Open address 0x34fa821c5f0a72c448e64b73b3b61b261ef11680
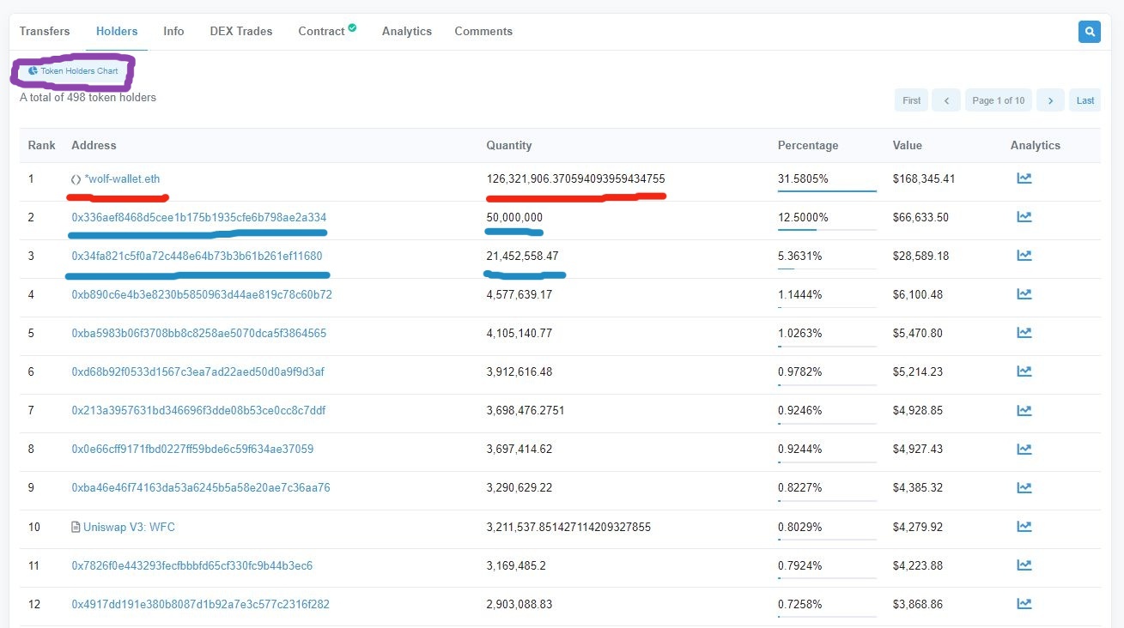Screen dimensions: 1124x628 197,256
